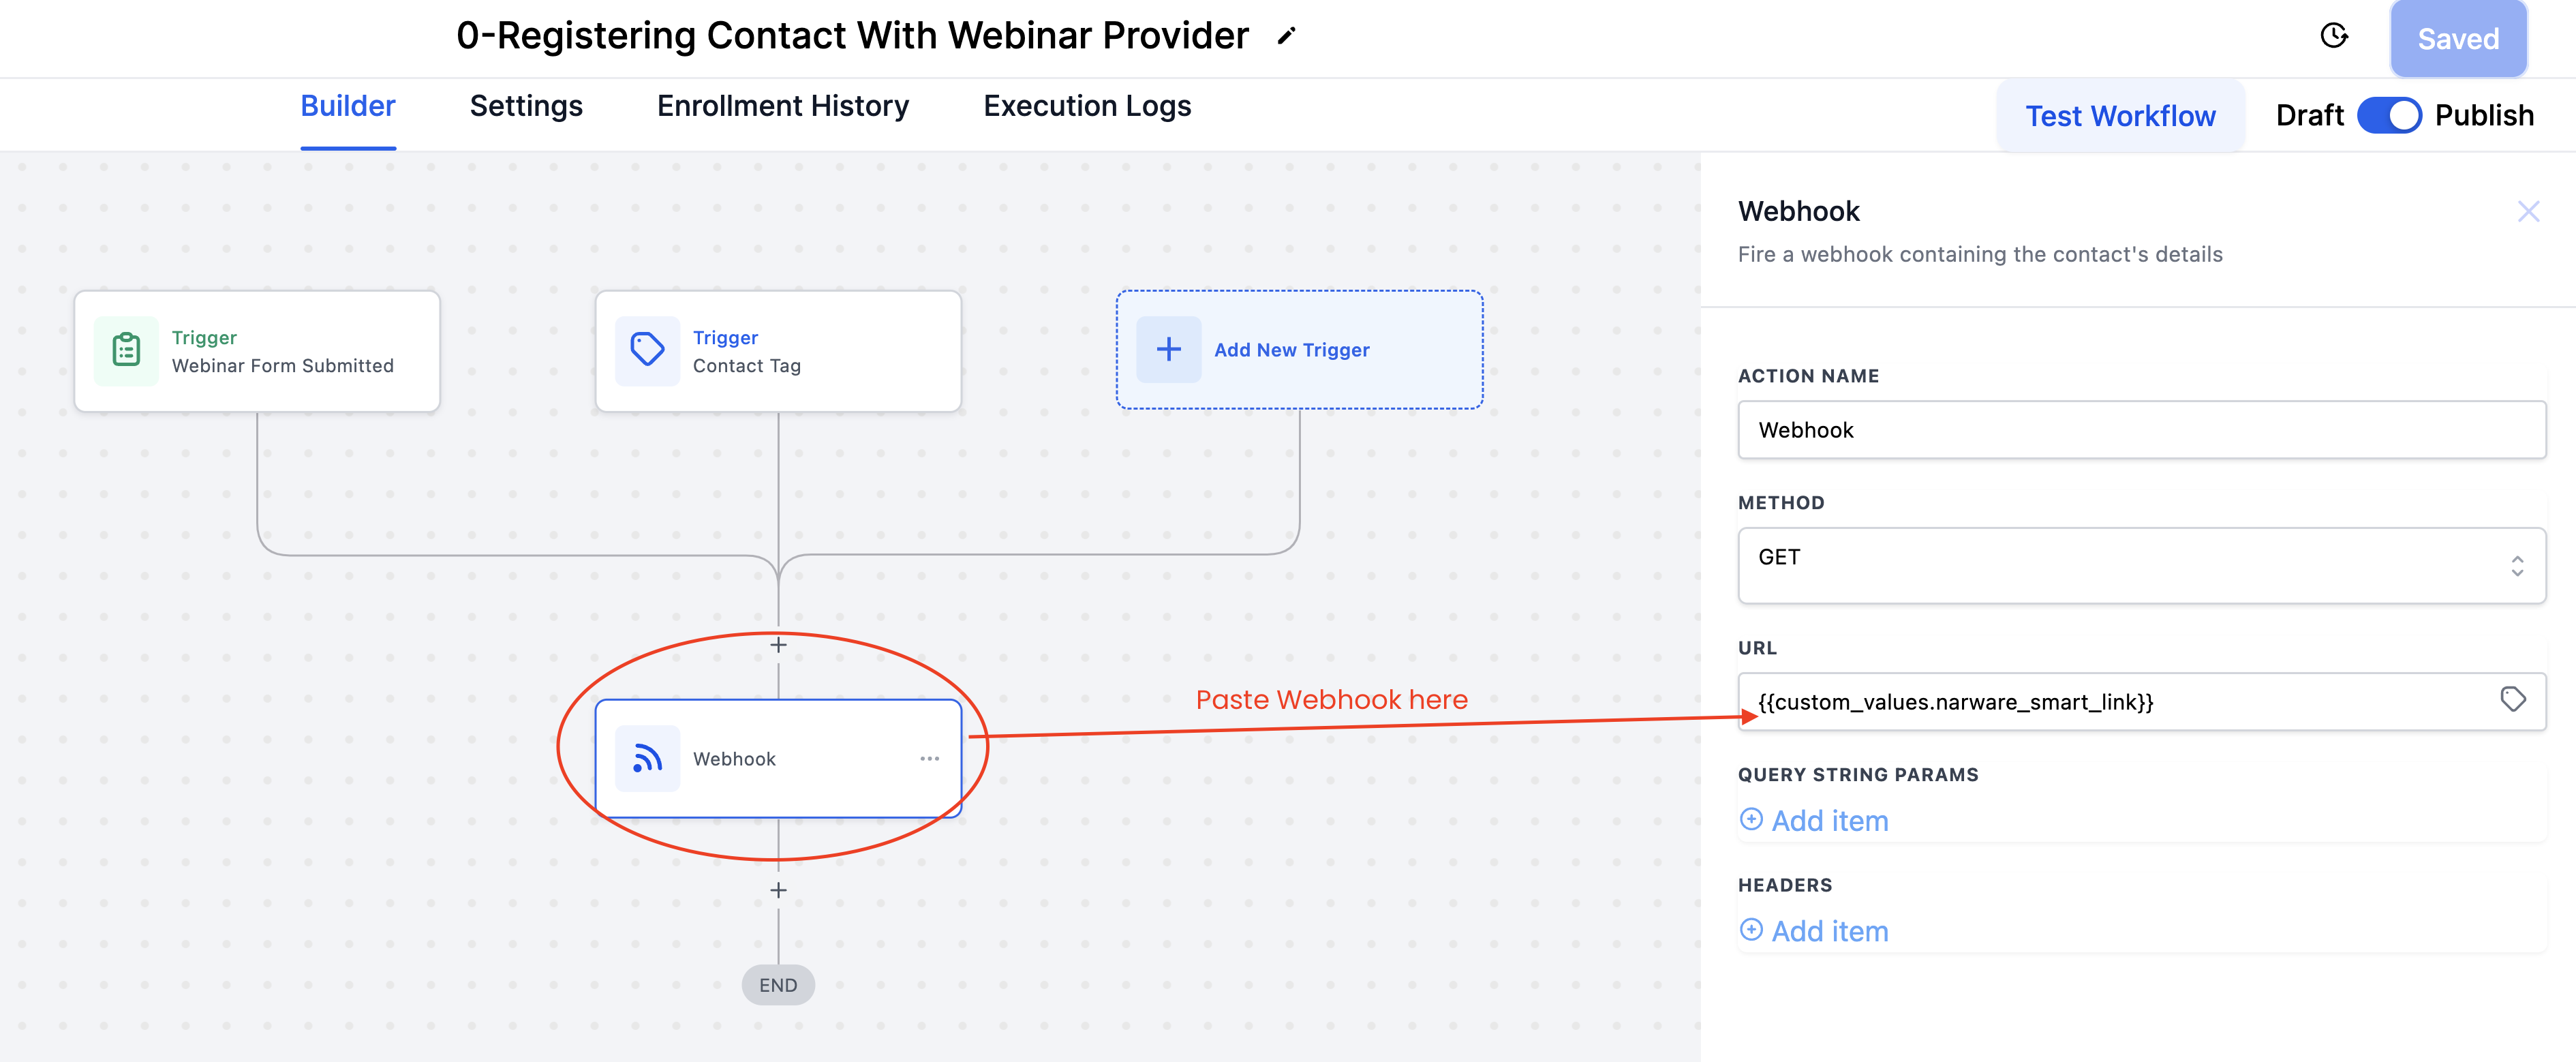This screenshot has height=1062, width=2576.
Task: Open the Webhook node three-dots menu
Action: (929, 759)
